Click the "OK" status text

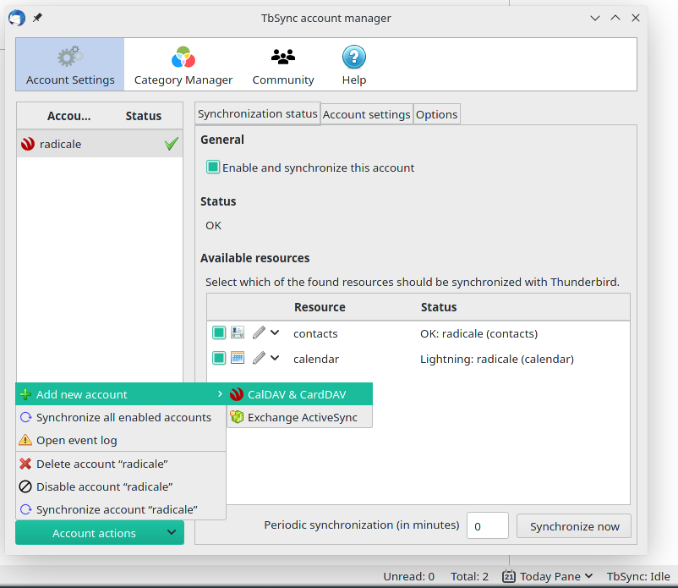[213, 225]
